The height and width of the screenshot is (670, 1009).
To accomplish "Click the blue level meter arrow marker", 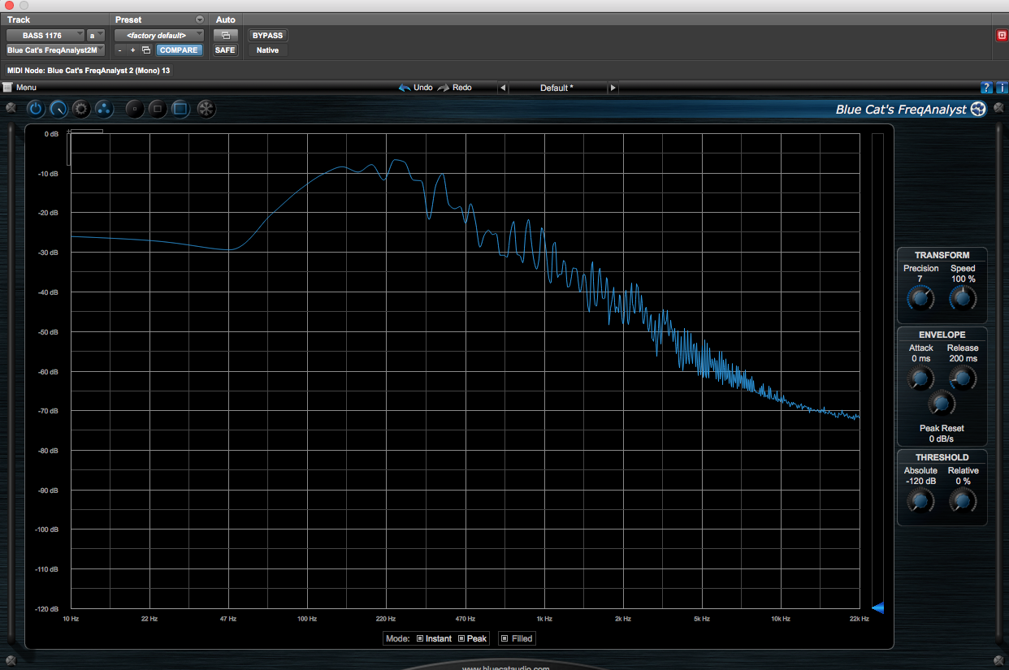I will pos(877,607).
